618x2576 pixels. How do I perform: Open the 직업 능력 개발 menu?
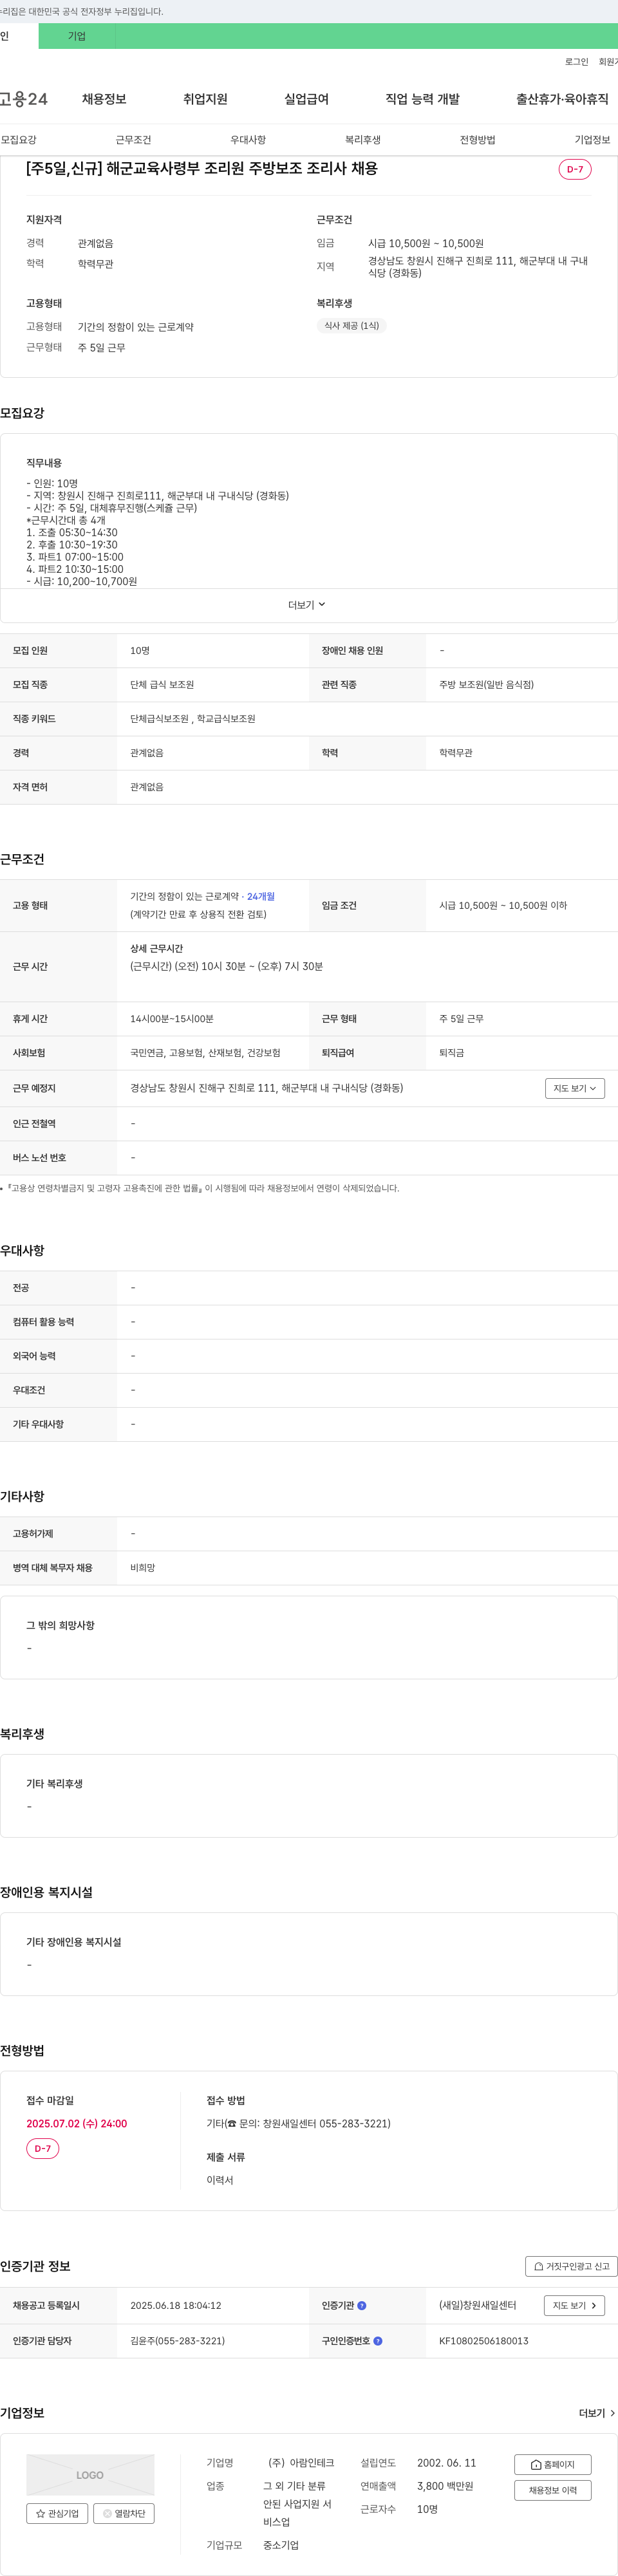pos(422,99)
